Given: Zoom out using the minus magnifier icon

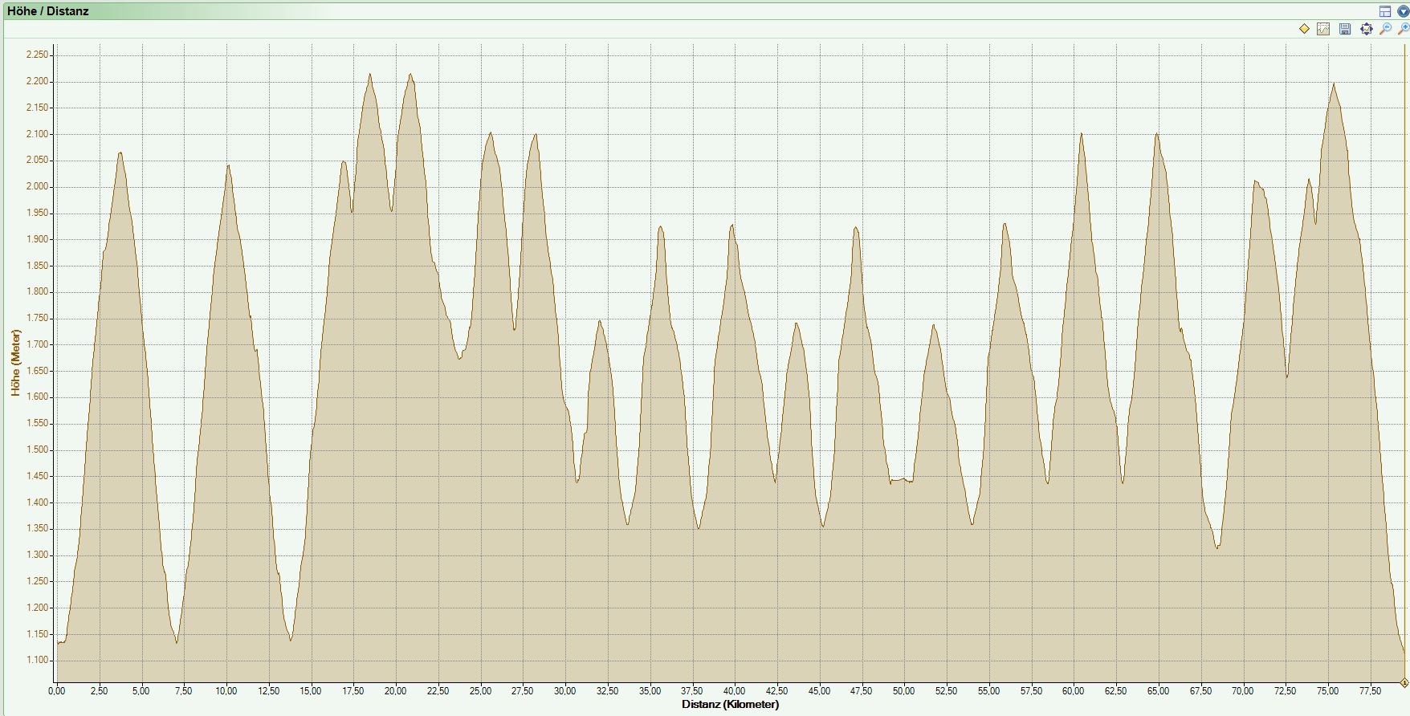Looking at the screenshot, I should (1385, 29).
